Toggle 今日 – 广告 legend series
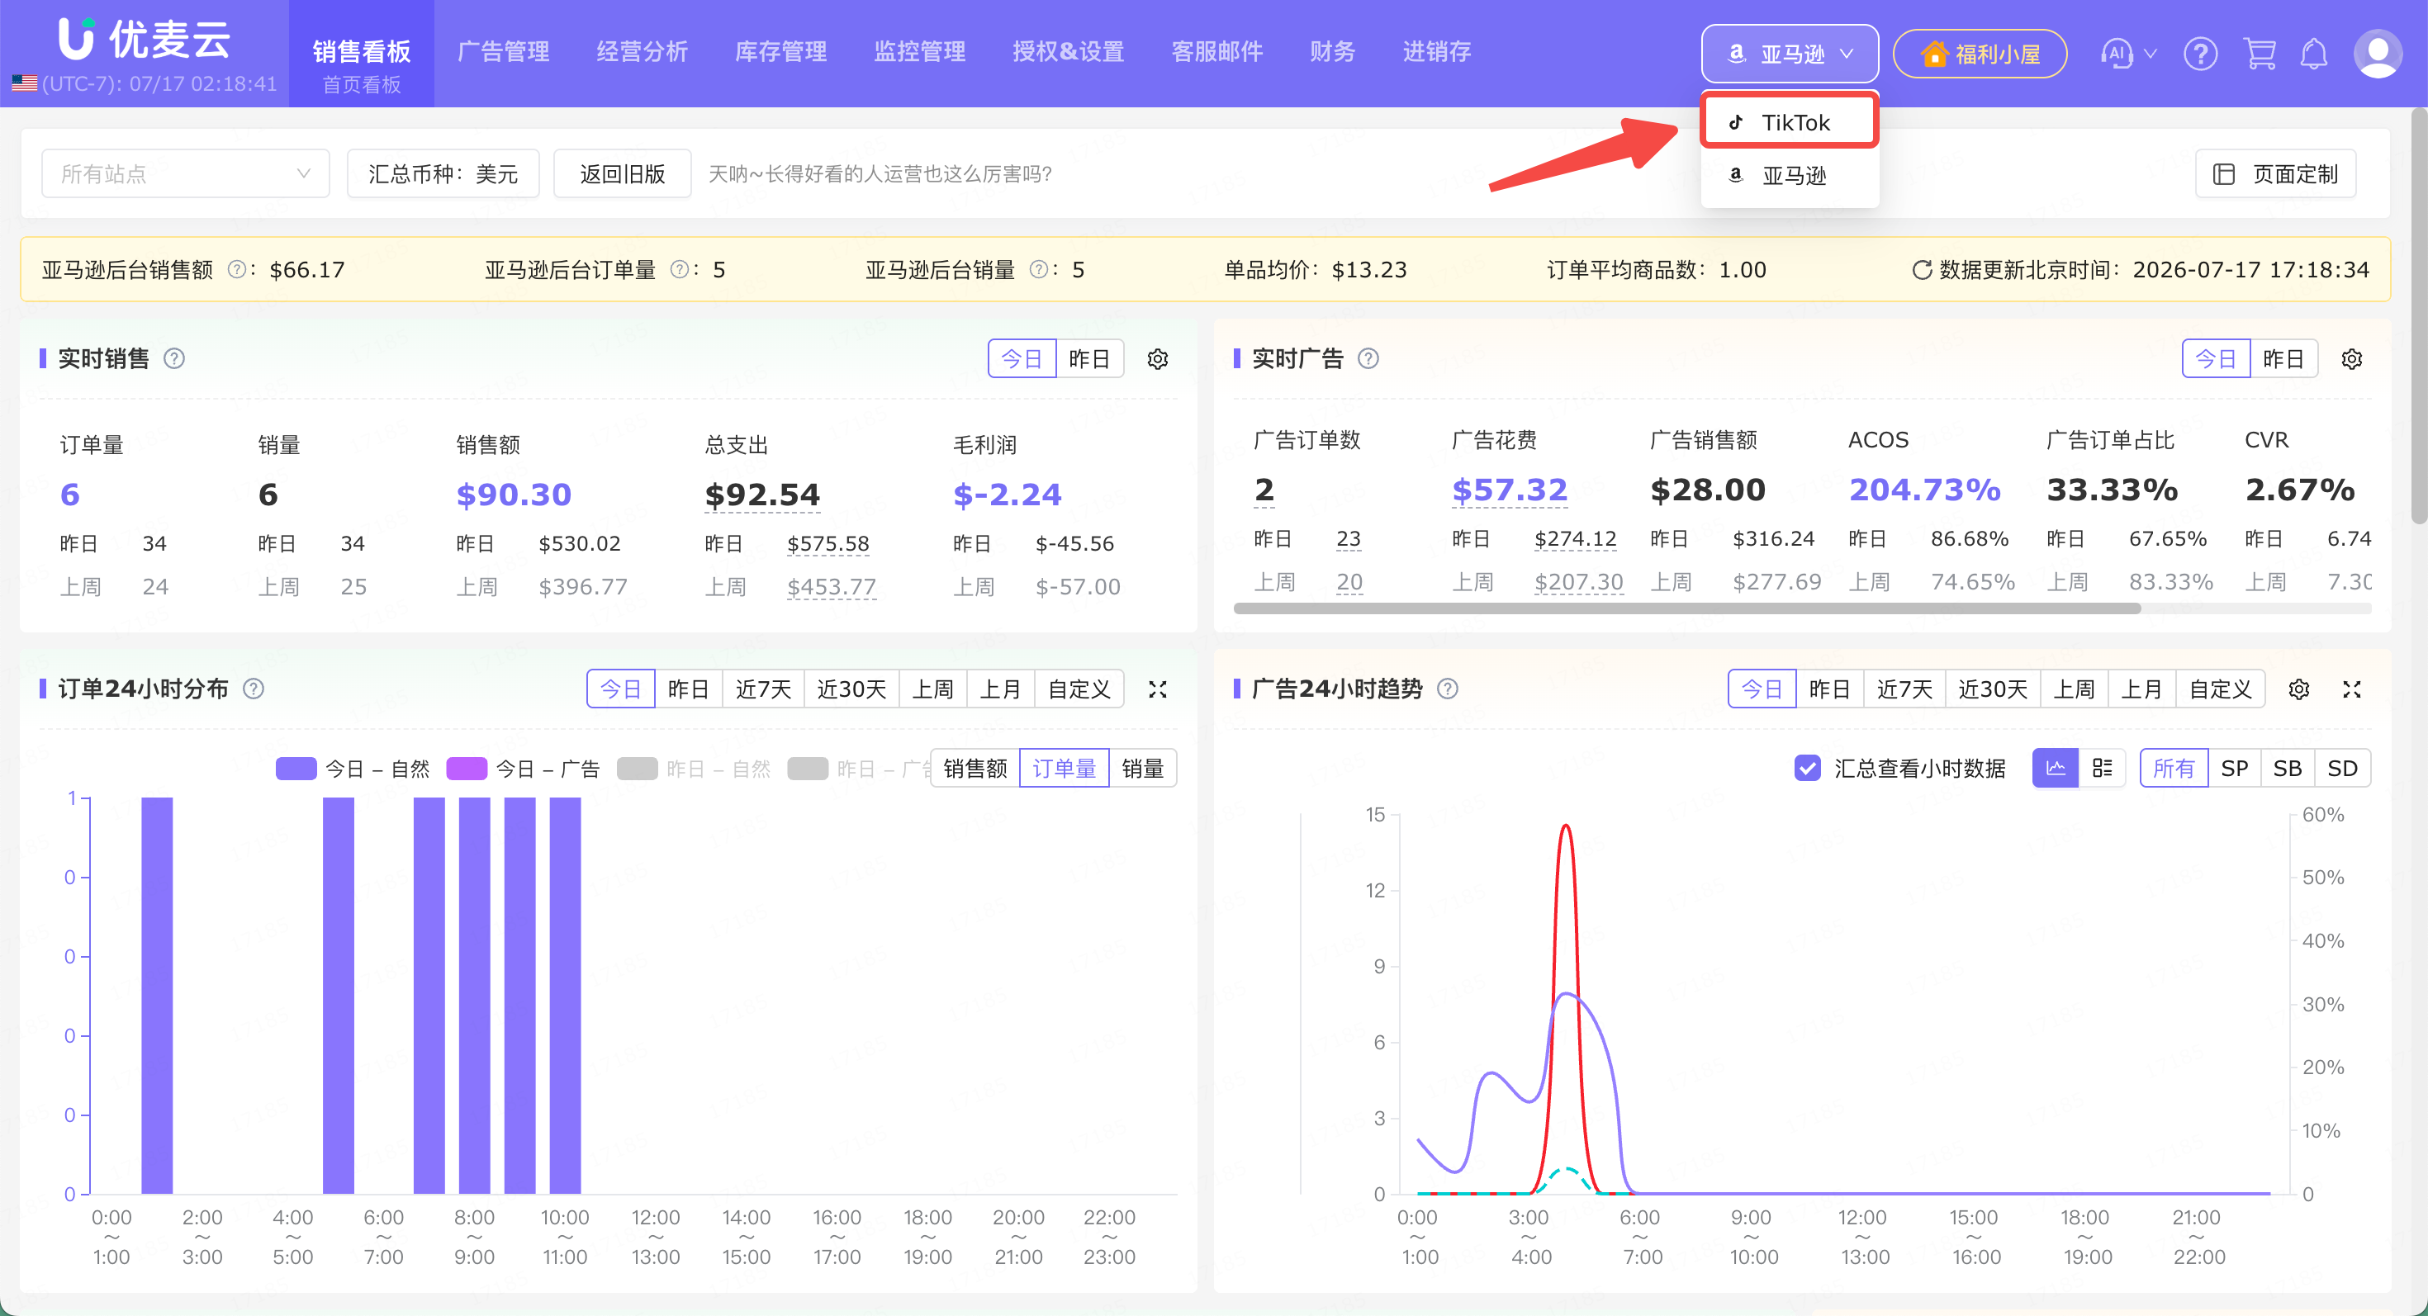The image size is (2428, 1316). 523,769
